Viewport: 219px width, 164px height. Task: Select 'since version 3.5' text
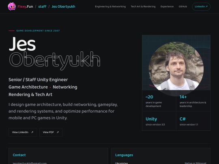click(155, 125)
